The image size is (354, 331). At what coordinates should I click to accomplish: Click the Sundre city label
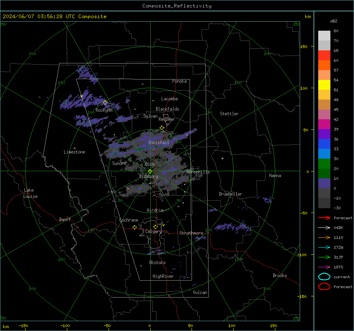tap(119, 163)
